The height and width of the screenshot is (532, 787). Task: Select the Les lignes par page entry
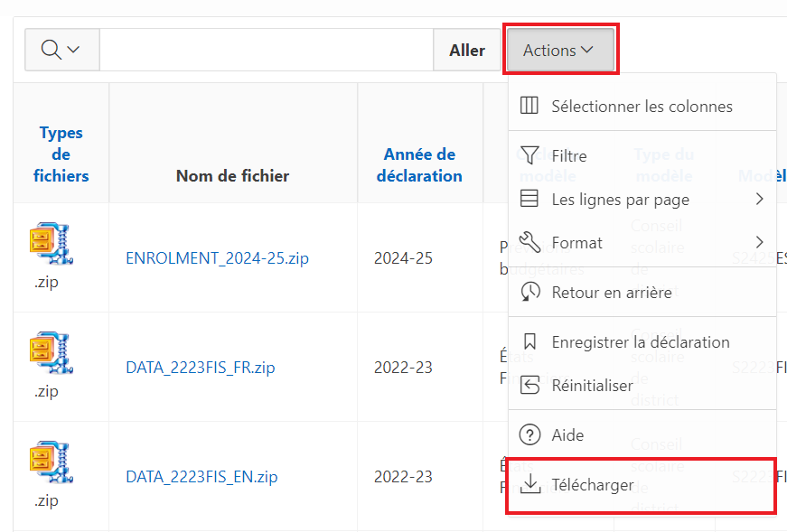point(620,200)
